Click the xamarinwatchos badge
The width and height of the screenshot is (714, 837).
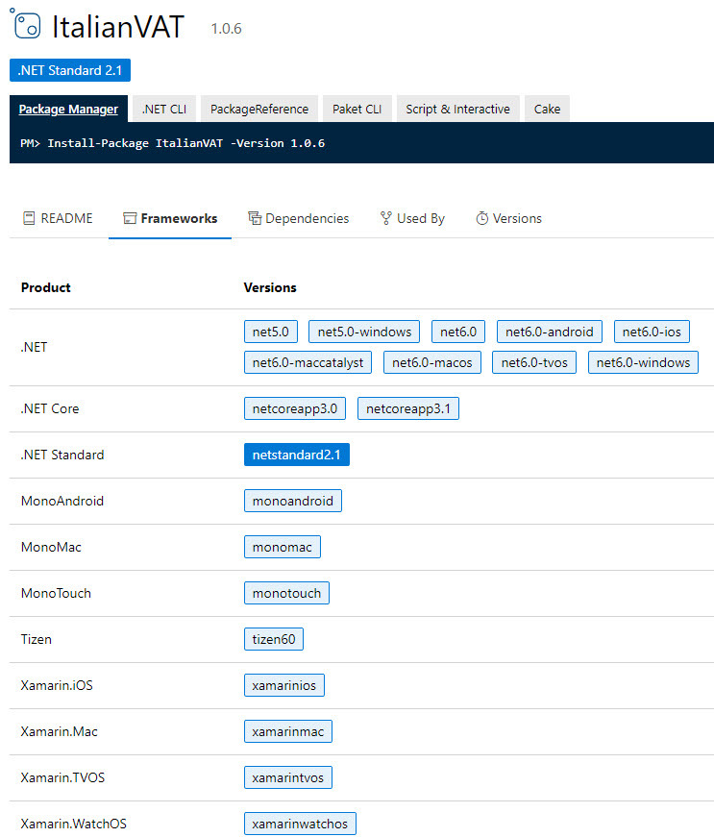pos(300,824)
